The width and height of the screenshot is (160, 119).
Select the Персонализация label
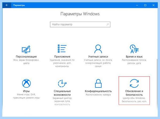tap(26, 57)
